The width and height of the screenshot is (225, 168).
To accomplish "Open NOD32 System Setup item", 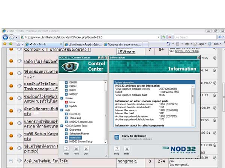I will 81,141.
